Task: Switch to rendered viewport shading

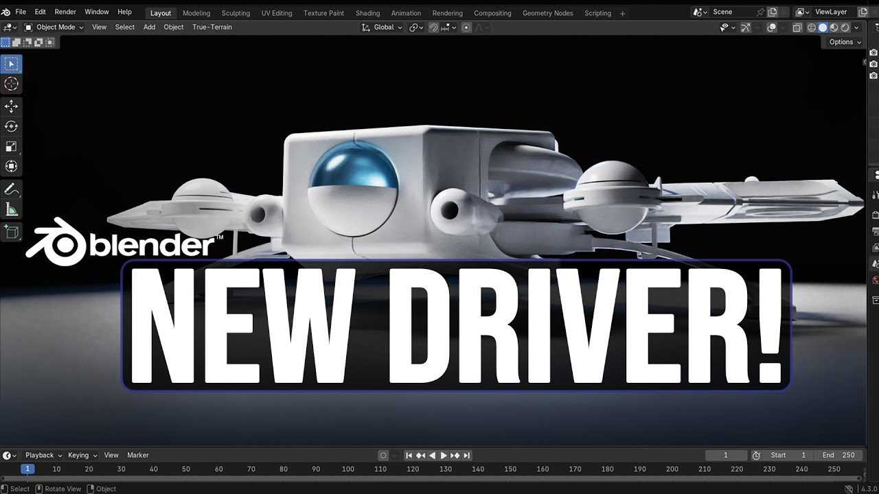Action: pos(845,27)
